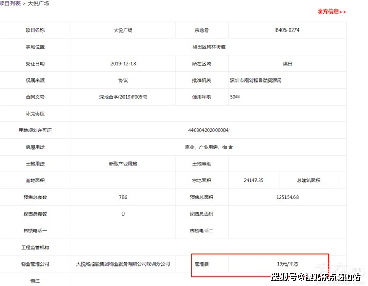Select permit number 440304202000004;
The height and width of the screenshot is (286, 368).
coord(209,130)
